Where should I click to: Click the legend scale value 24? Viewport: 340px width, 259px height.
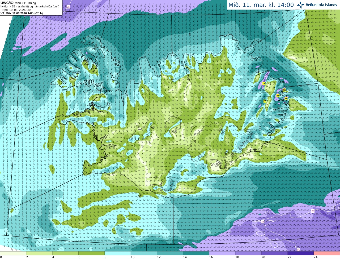click(316, 257)
